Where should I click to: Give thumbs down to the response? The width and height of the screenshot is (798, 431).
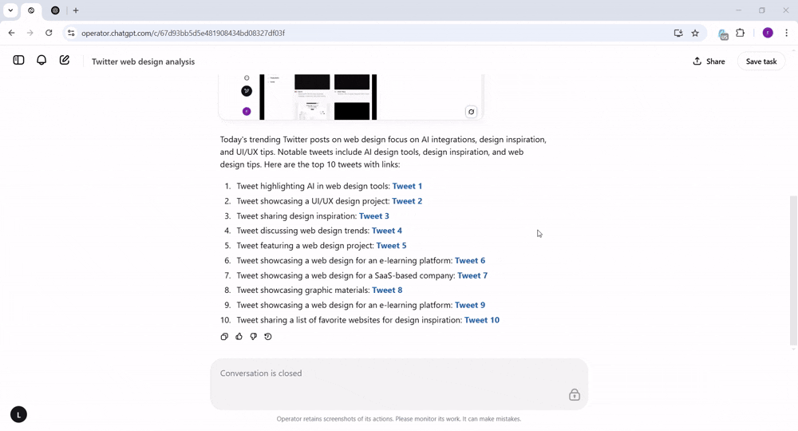(x=254, y=336)
